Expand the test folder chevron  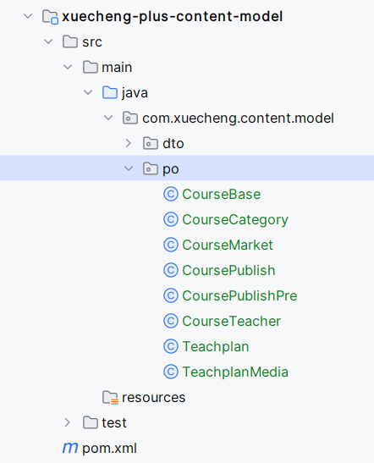point(68,422)
